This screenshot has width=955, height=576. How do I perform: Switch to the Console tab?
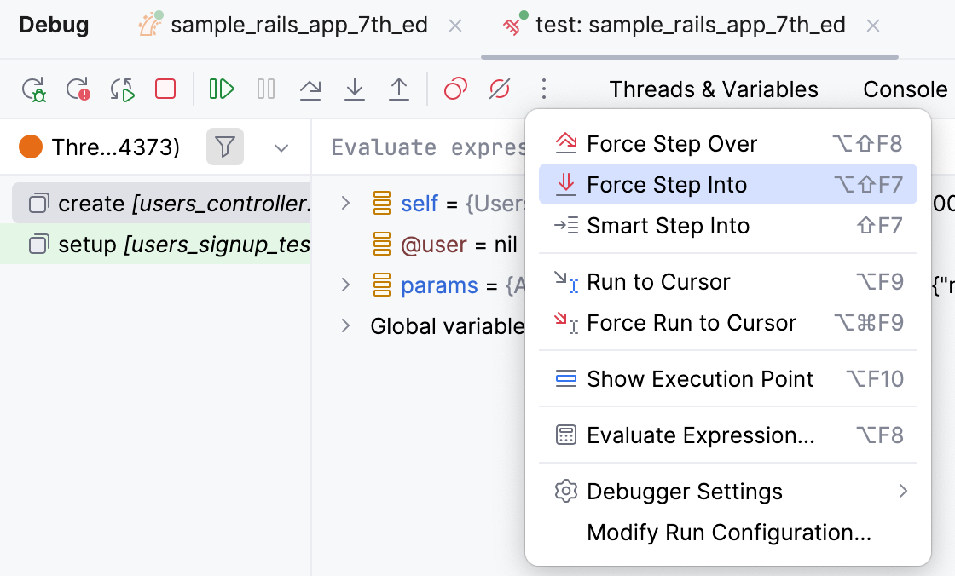(x=905, y=89)
